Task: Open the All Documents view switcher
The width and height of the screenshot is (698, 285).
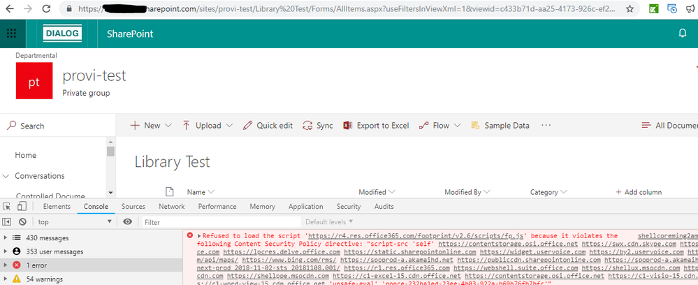Action: pyautogui.click(x=669, y=126)
